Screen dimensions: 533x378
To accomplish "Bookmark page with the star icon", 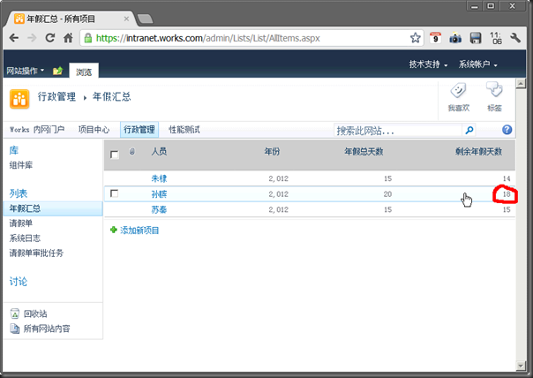I will point(416,38).
